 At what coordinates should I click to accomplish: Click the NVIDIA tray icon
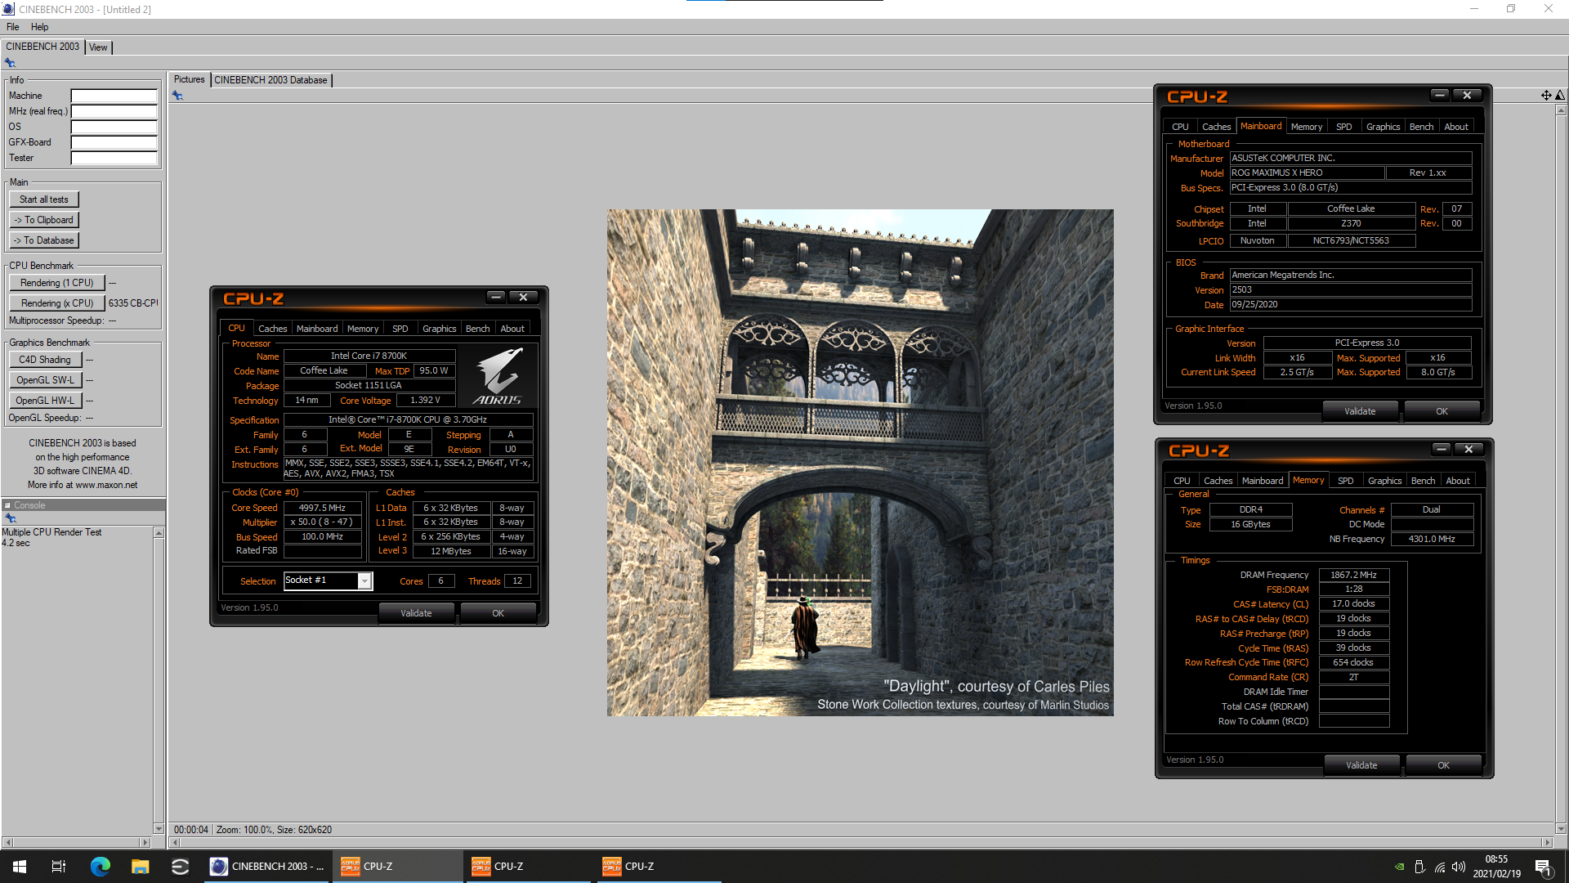tap(1400, 867)
